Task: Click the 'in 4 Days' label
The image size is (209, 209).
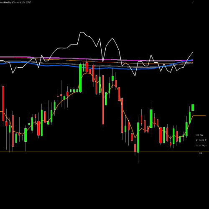Action: (201, 145)
